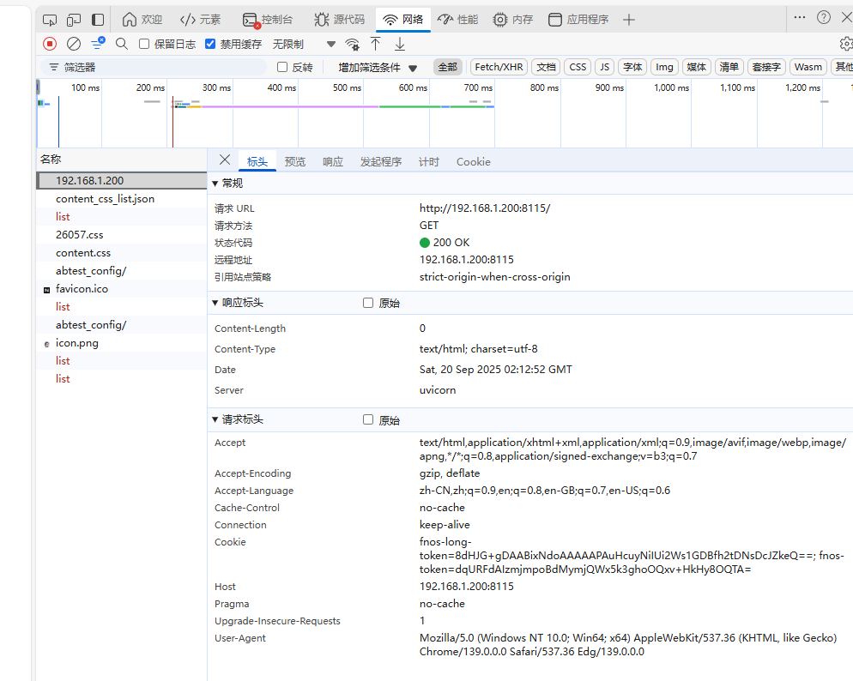Viewport: 853px width, 681px height.
Task: Check the 反转 filter checkbox
Action: tap(282, 67)
